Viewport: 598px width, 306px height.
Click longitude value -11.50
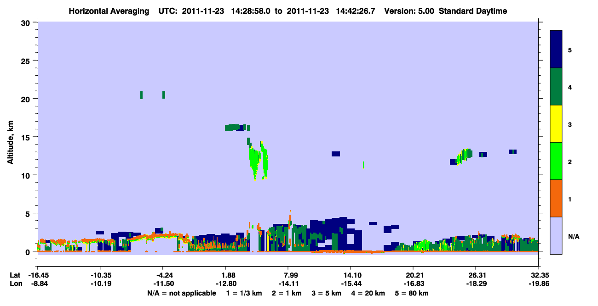163,283
